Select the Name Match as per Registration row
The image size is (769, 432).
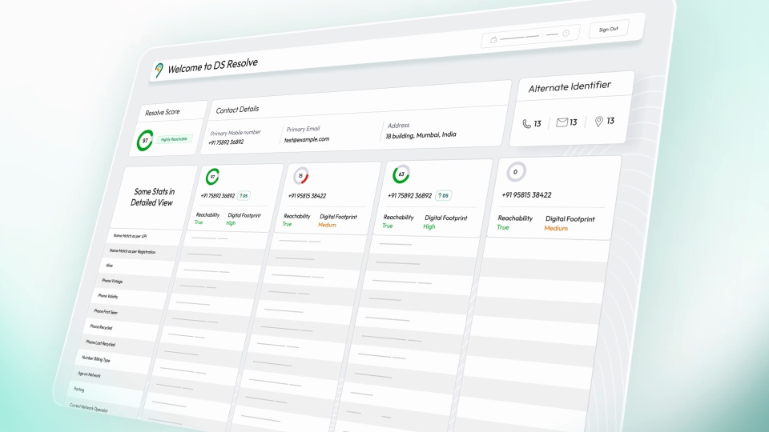click(132, 251)
